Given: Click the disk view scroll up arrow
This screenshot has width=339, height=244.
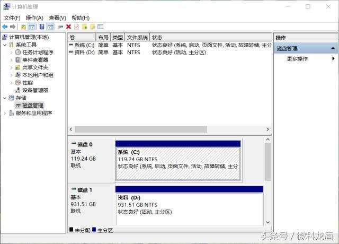Looking at the screenshot, I should [268, 140].
